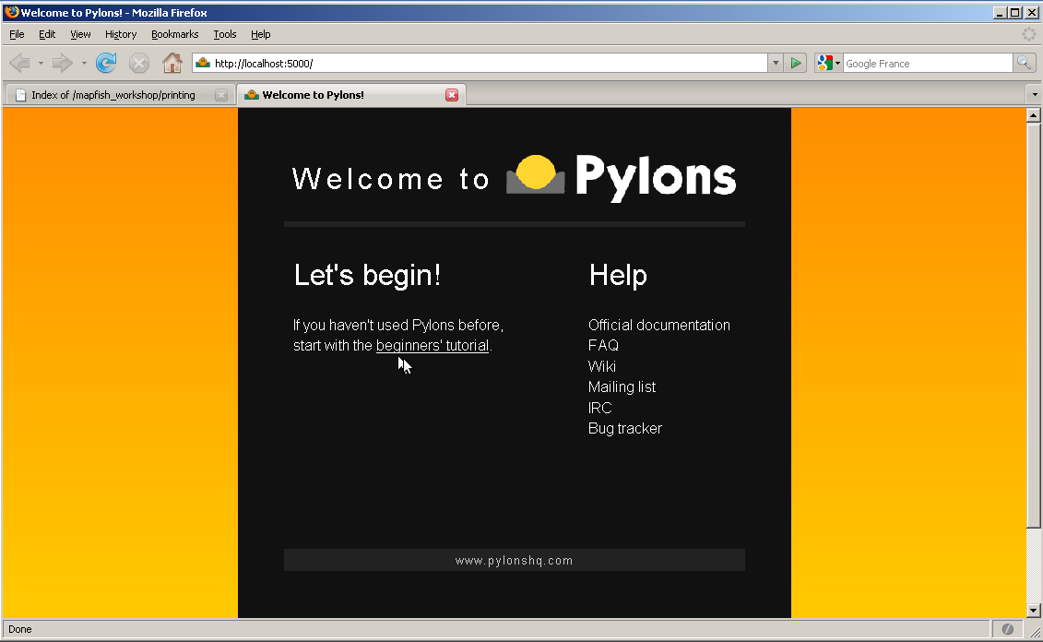Click the Google France search field
1043x642 pixels.
point(927,64)
